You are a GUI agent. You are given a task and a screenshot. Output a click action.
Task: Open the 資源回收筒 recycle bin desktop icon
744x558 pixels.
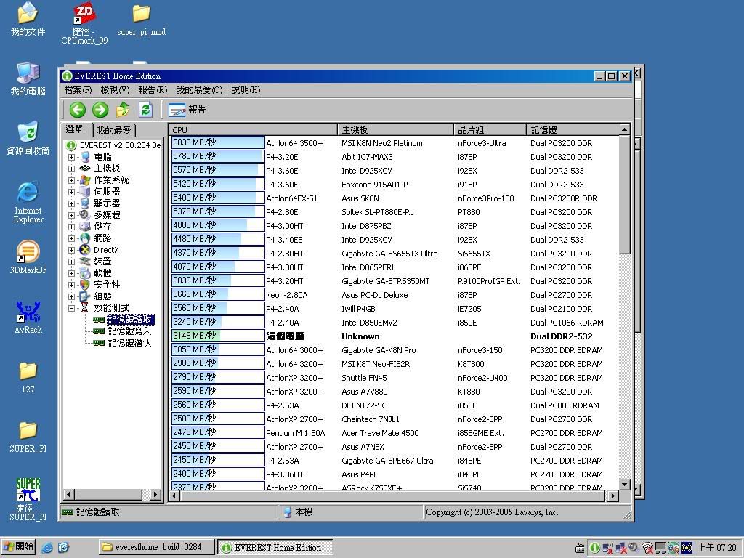(x=28, y=138)
